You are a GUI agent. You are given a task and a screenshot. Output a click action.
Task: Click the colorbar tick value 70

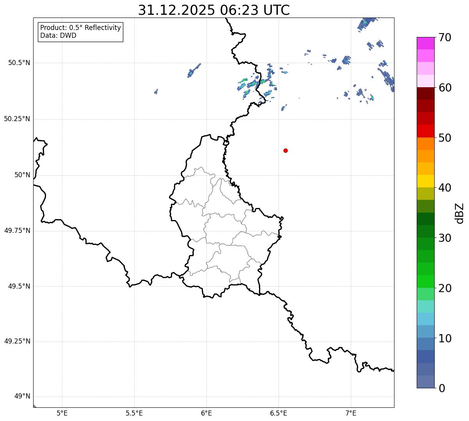pyautogui.click(x=445, y=37)
